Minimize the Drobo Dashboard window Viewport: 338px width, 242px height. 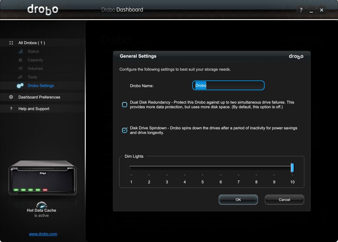pos(311,10)
